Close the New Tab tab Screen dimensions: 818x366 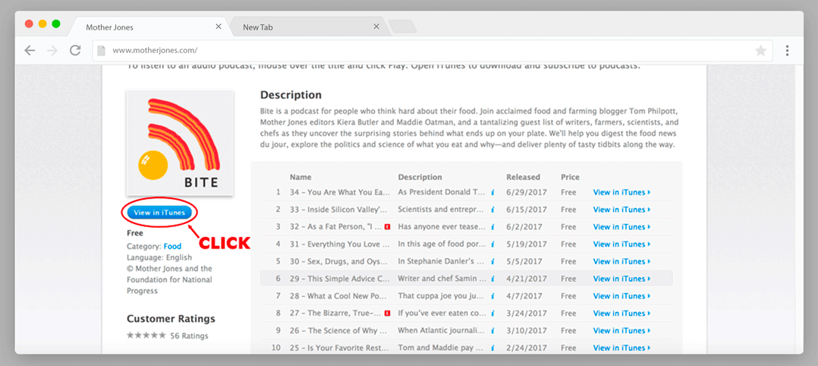click(376, 27)
